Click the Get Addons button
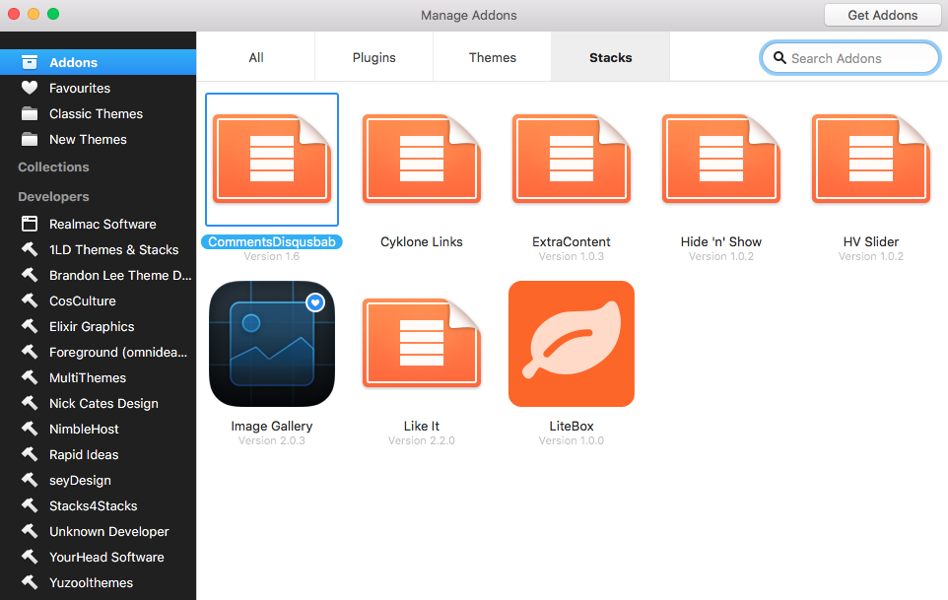 tap(883, 15)
